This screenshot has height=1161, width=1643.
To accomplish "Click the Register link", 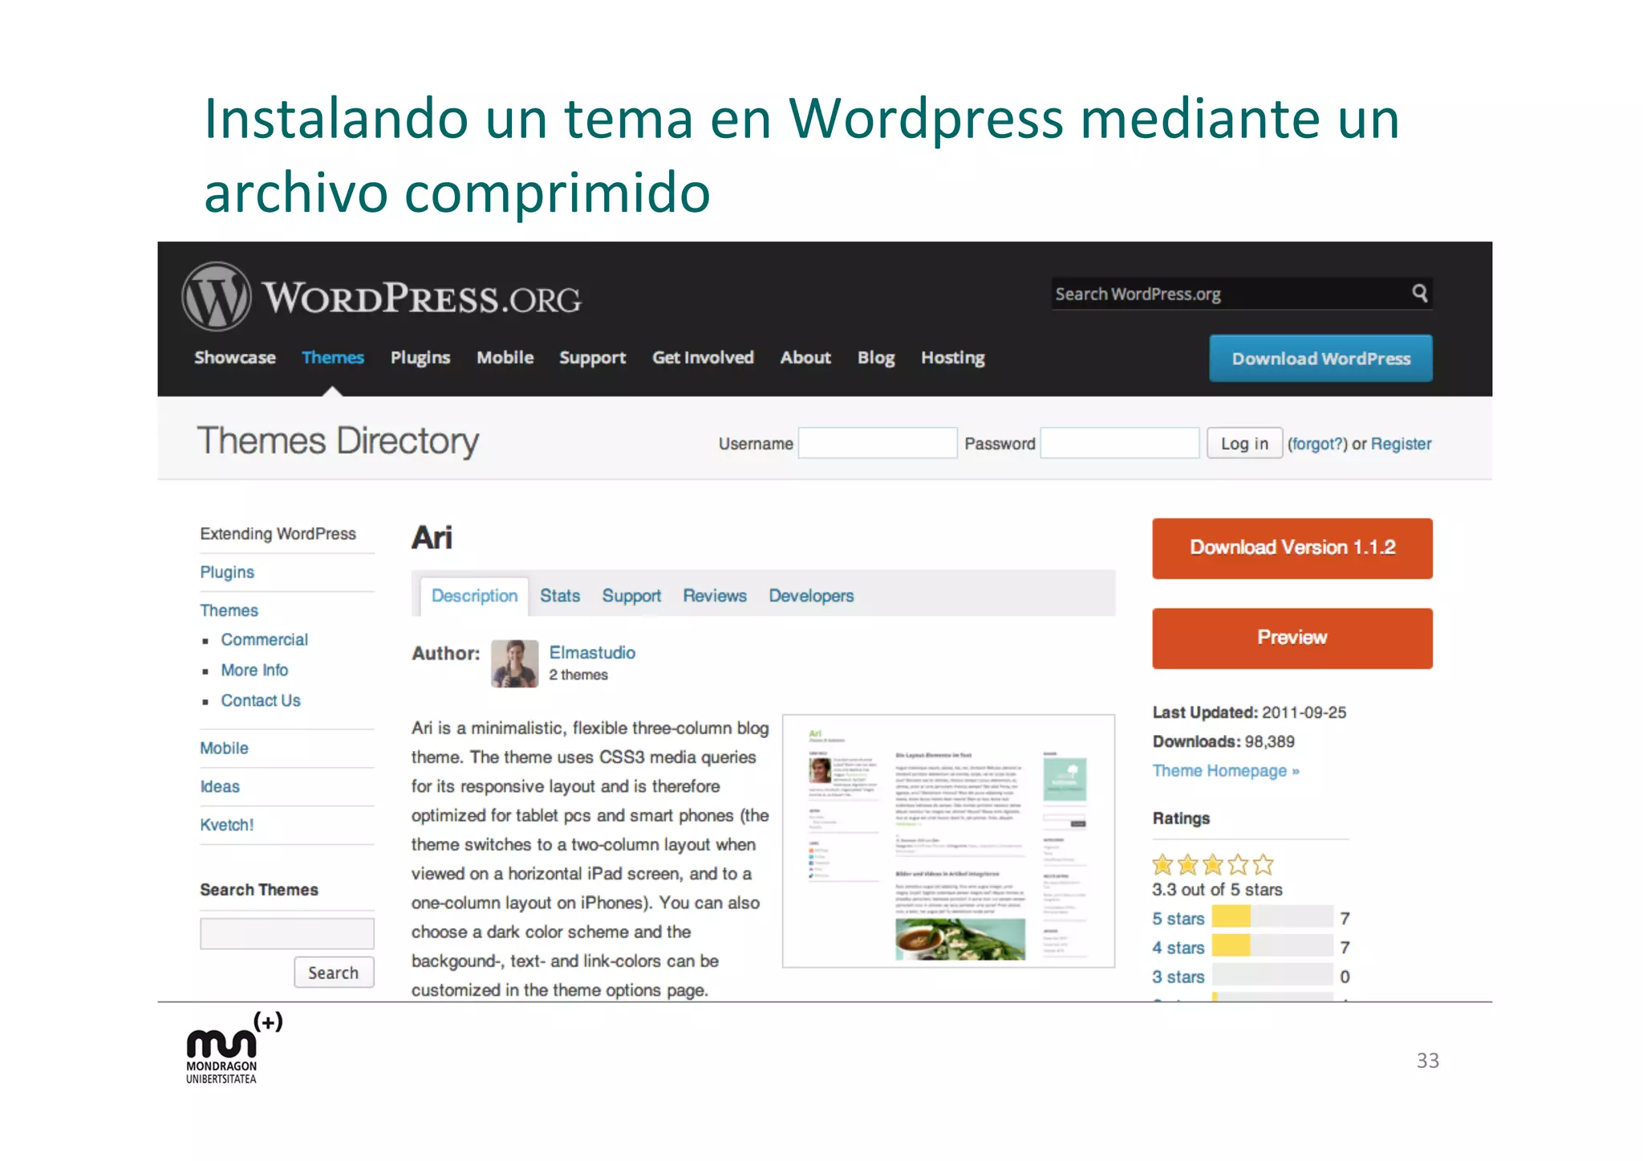I will [1401, 444].
